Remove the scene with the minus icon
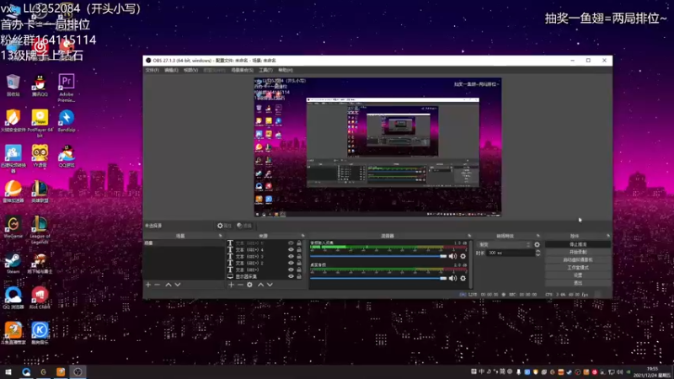 point(158,285)
